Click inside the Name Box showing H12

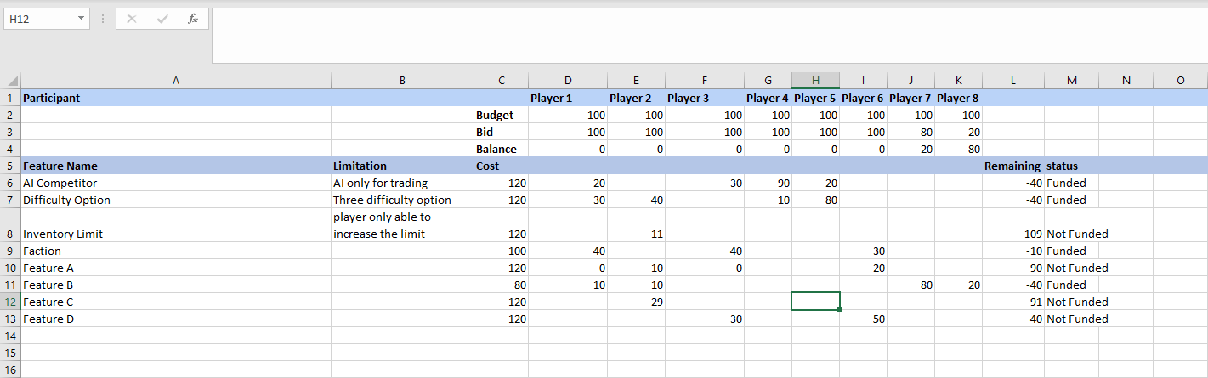tap(38, 19)
